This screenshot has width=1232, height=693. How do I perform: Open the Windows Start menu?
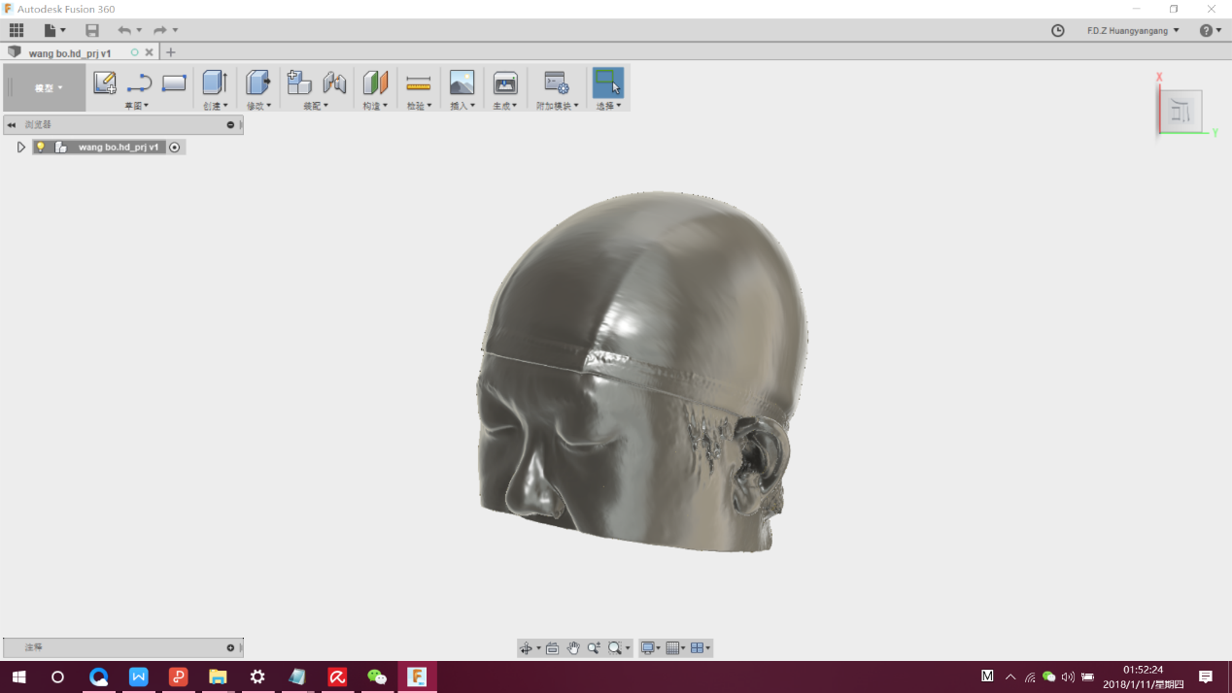pos(18,676)
